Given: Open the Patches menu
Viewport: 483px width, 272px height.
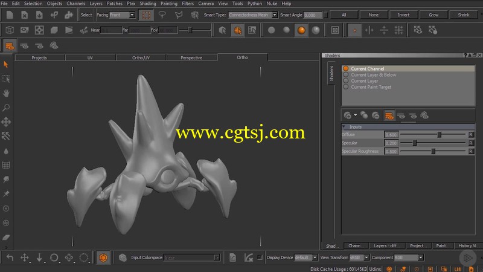Looking at the screenshot, I should (x=114, y=4).
